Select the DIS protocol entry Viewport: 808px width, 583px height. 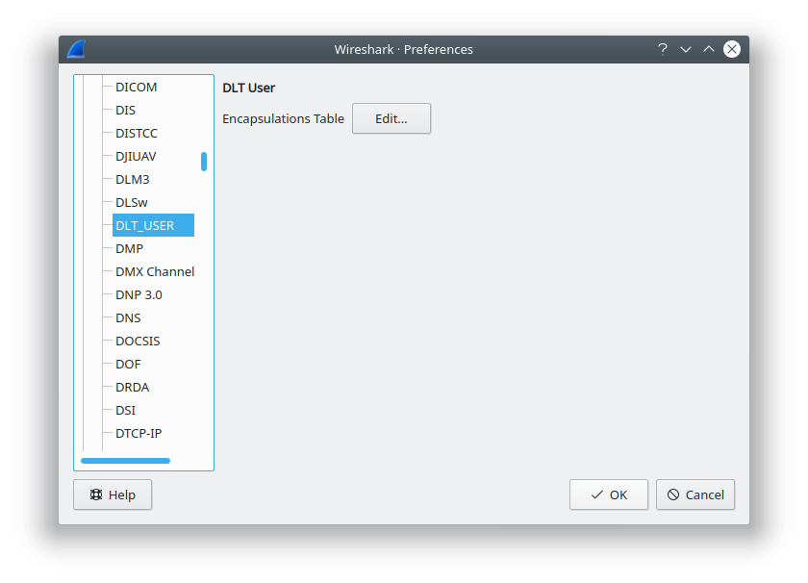[x=125, y=111]
